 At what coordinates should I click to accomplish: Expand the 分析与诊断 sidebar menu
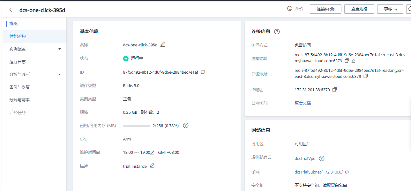pyautogui.click(x=34, y=74)
